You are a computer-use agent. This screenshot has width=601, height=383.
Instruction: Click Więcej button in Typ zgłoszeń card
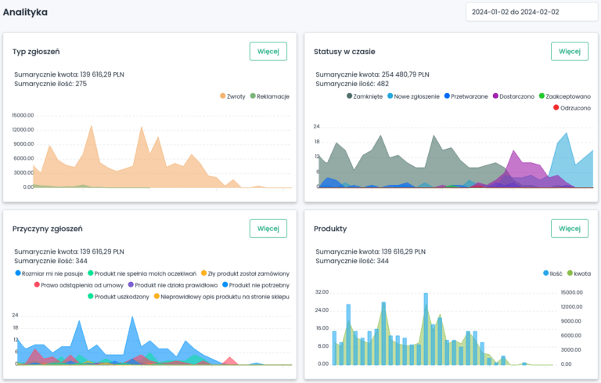(268, 51)
